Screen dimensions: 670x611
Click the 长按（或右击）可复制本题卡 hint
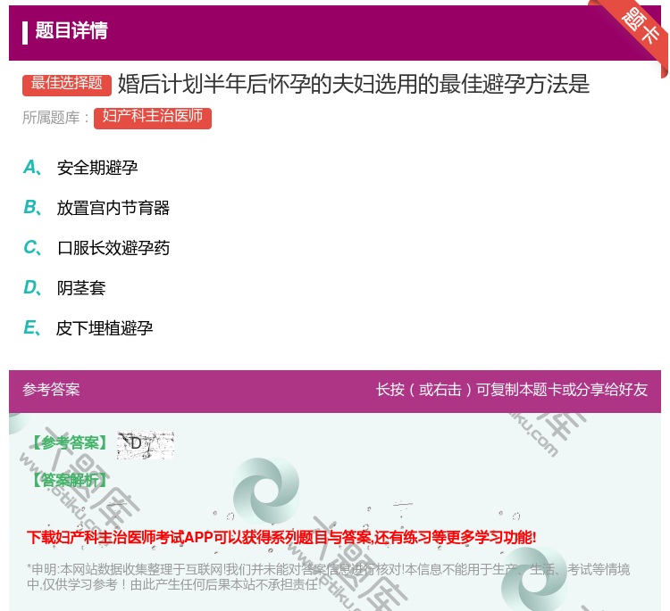[512, 389]
